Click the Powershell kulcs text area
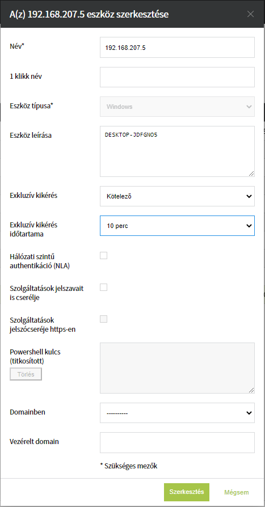Image resolution: width=265 pixels, height=507 pixels. point(177,368)
